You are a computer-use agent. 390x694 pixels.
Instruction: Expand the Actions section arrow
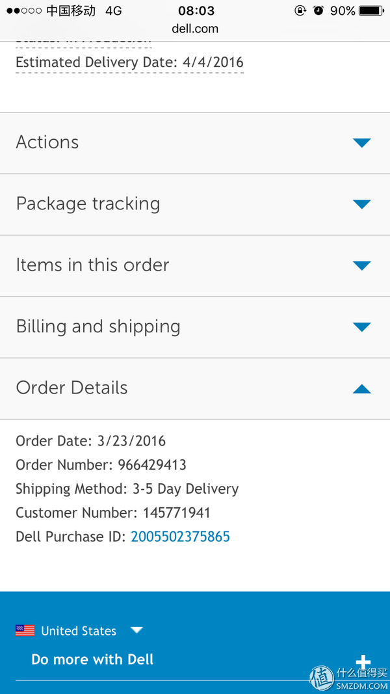click(x=361, y=142)
